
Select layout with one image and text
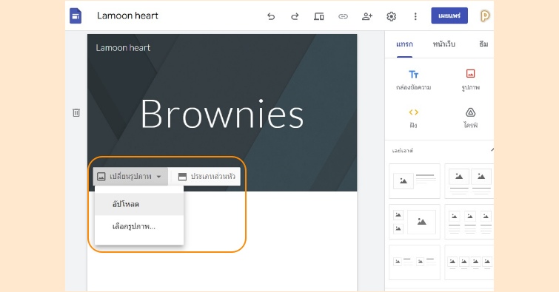[415, 181]
